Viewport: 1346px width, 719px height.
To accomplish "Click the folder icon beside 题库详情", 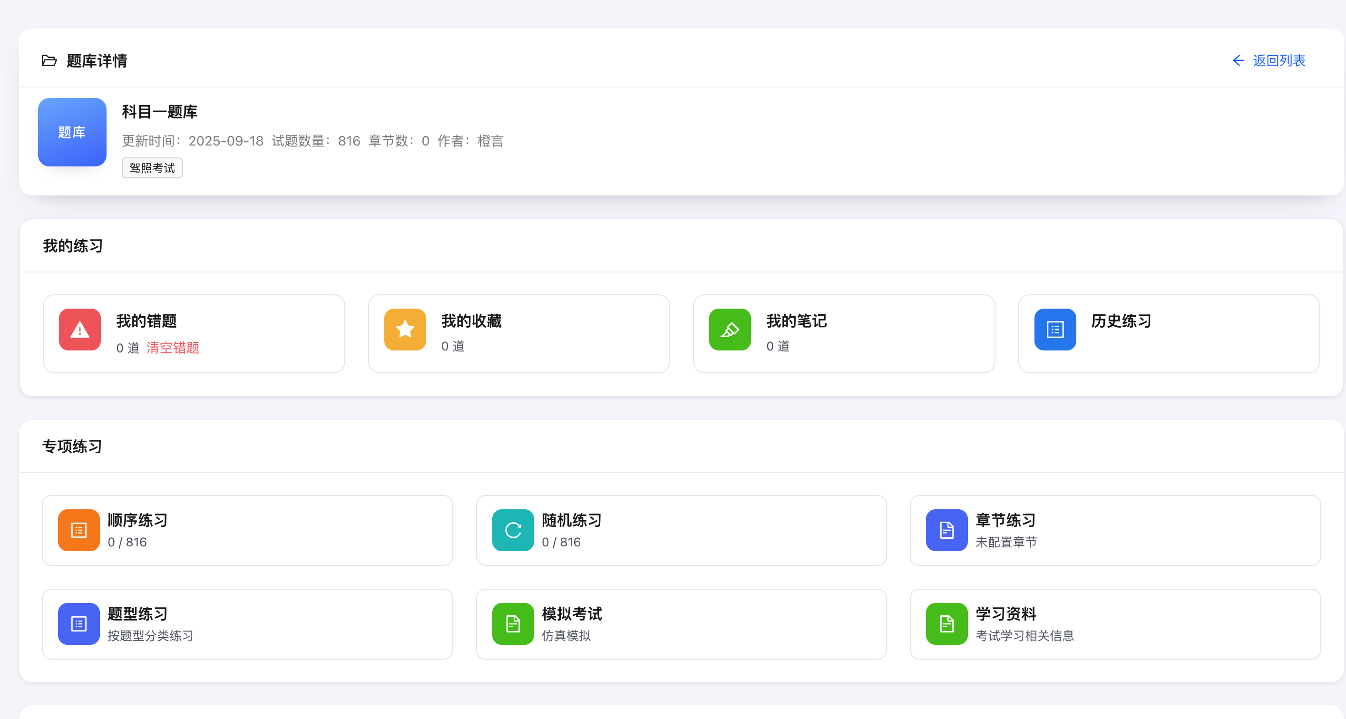I will tap(49, 60).
